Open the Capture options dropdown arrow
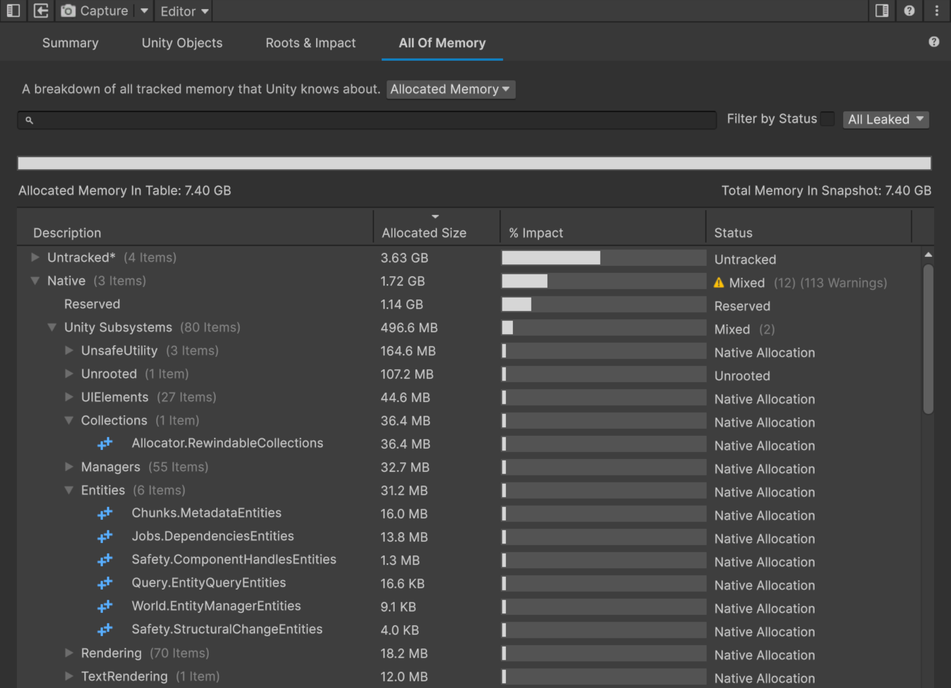This screenshot has height=688, width=951. point(144,11)
